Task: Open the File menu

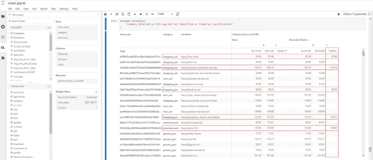Action: pos(10,9)
